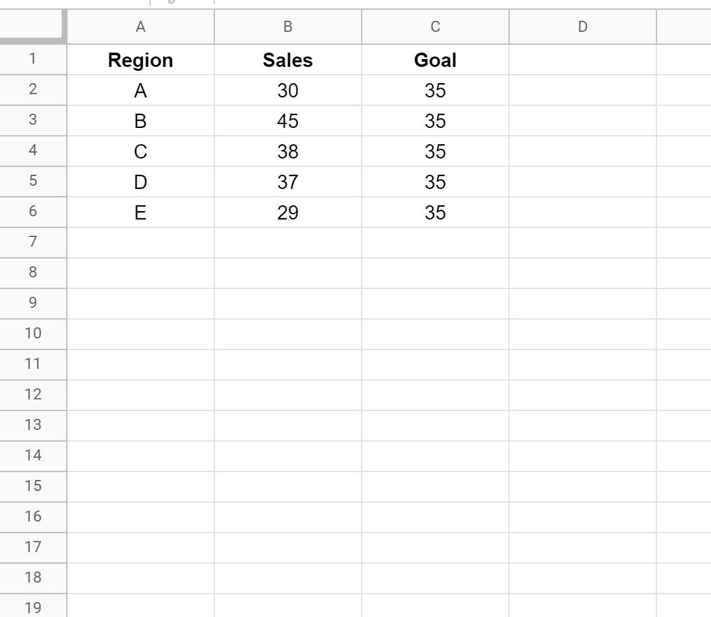Select the column A header
The width and height of the screenshot is (711, 617).
point(140,27)
